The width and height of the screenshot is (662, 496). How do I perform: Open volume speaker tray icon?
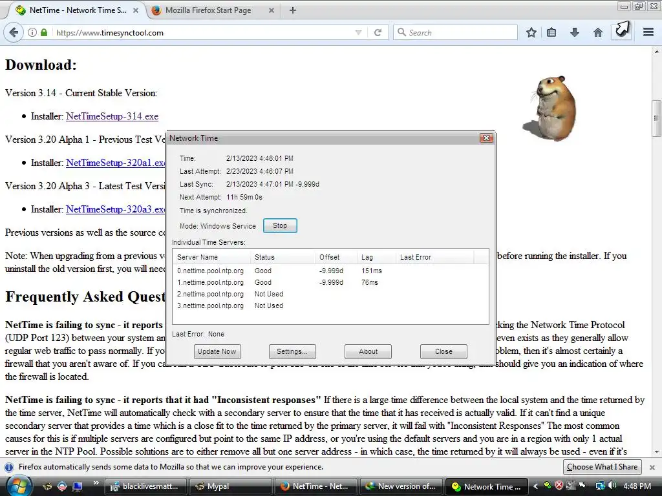point(612,486)
